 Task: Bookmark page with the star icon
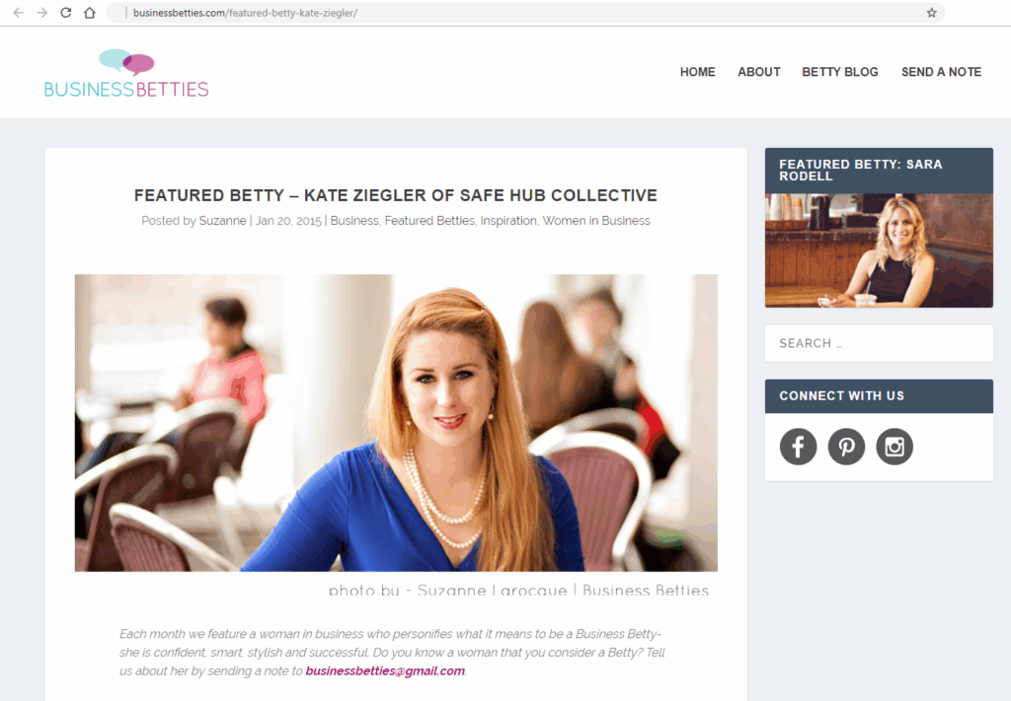tap(931, 12)
